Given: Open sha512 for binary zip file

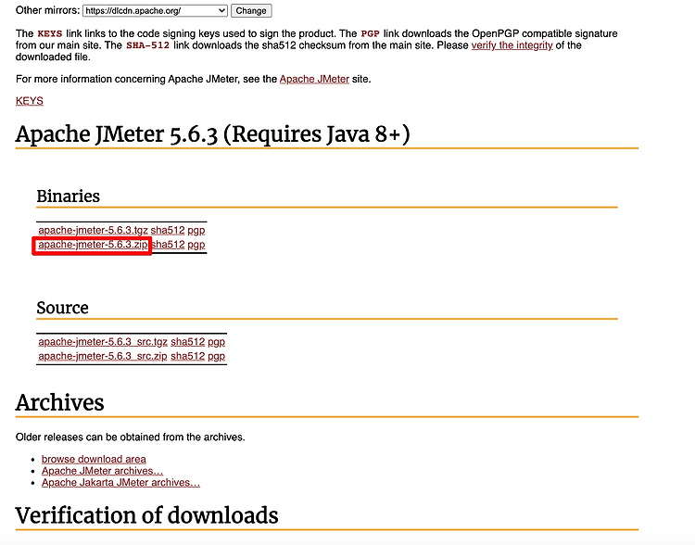Looking at the screenshot, I should pos(169,245).
